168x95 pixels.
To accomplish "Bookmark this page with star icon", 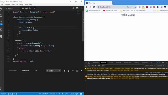I will (x=135, y=7).
